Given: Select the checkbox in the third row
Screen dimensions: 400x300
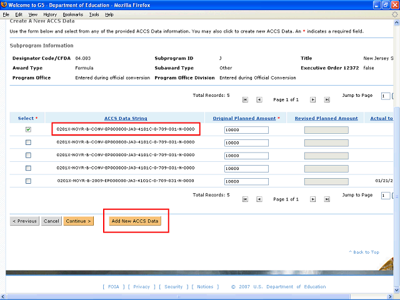Looking at the screenshot, I should 28,155.
